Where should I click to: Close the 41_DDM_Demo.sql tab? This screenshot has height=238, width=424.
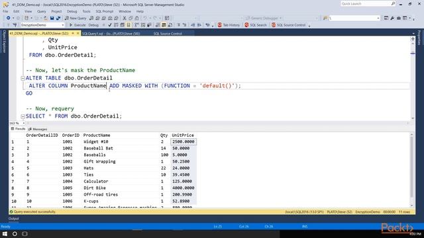(78, 33)
